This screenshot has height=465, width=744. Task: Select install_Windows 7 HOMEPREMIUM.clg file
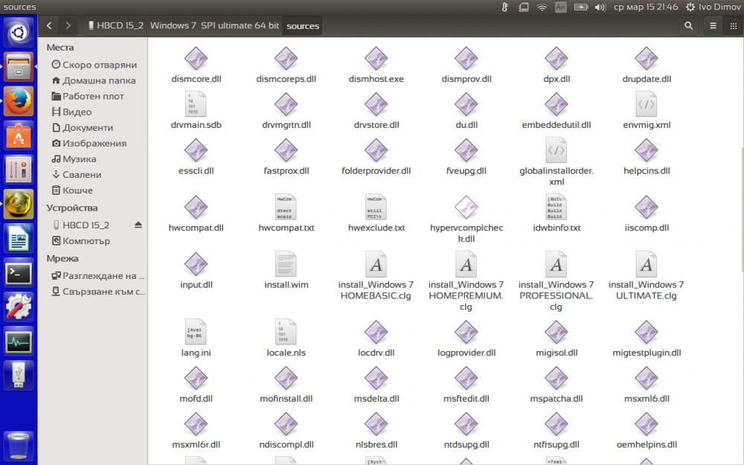pyautogui.click(x=466, y=281)
